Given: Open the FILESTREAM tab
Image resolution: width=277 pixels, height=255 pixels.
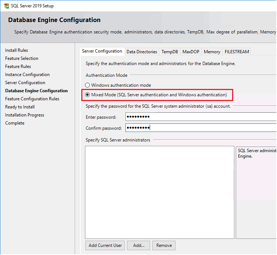Looking at the screenshot, I should [x=237, y=52].
